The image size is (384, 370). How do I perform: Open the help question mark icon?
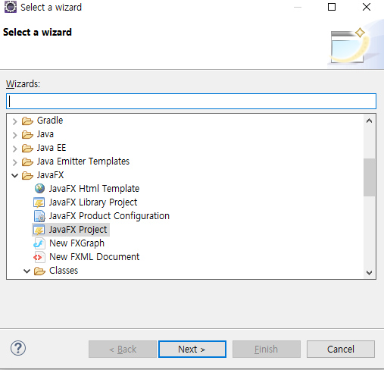(x=18, y=348)
